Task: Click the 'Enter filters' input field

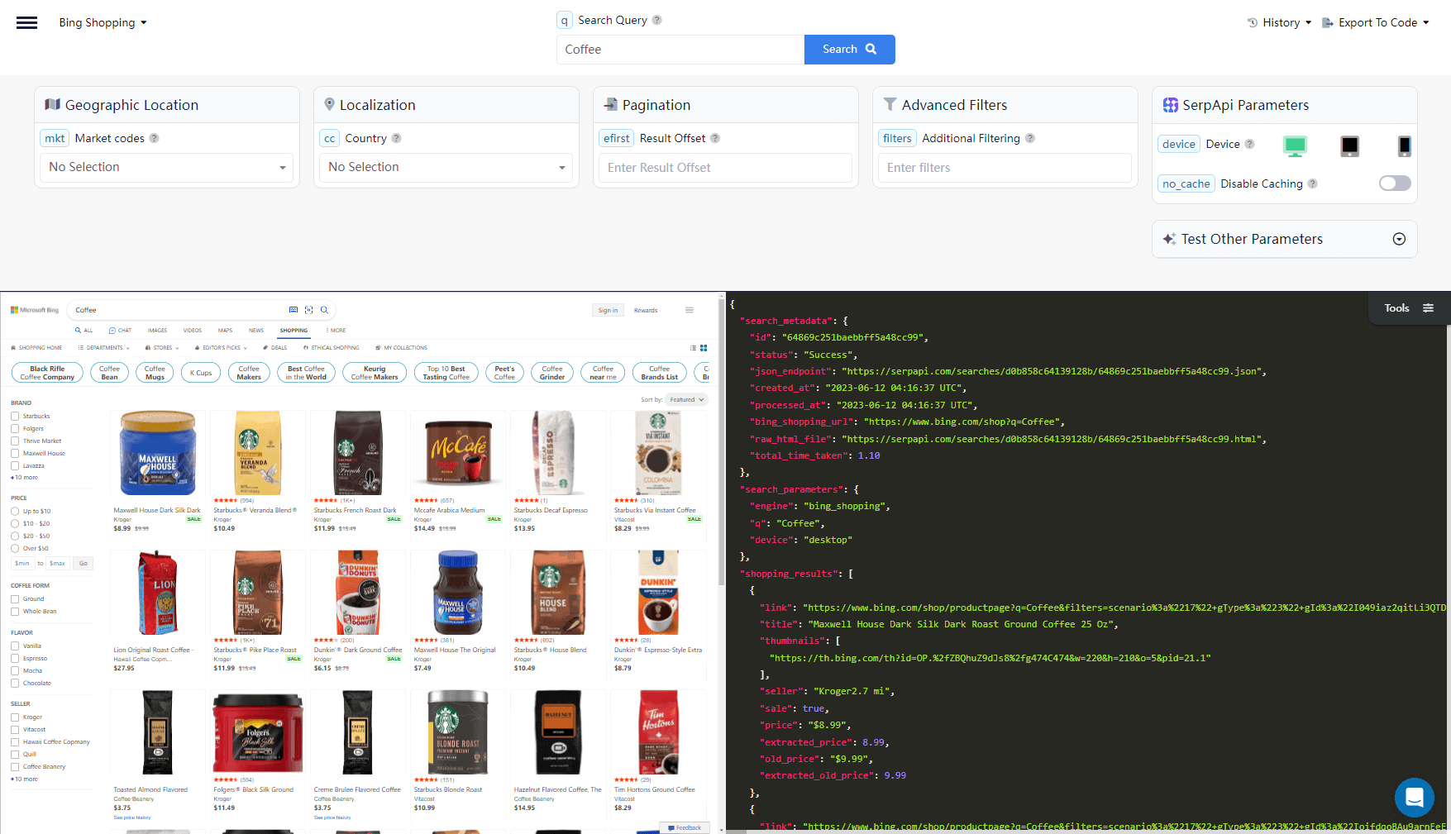Action: coord(1003,167)
